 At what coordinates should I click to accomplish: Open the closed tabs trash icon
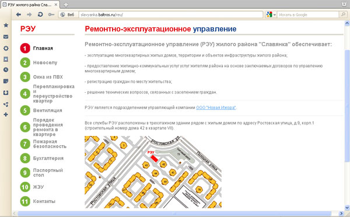(344, 4)
